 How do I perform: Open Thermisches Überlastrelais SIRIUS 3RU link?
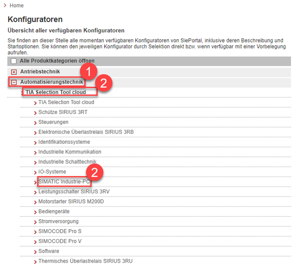click(85, 261)
